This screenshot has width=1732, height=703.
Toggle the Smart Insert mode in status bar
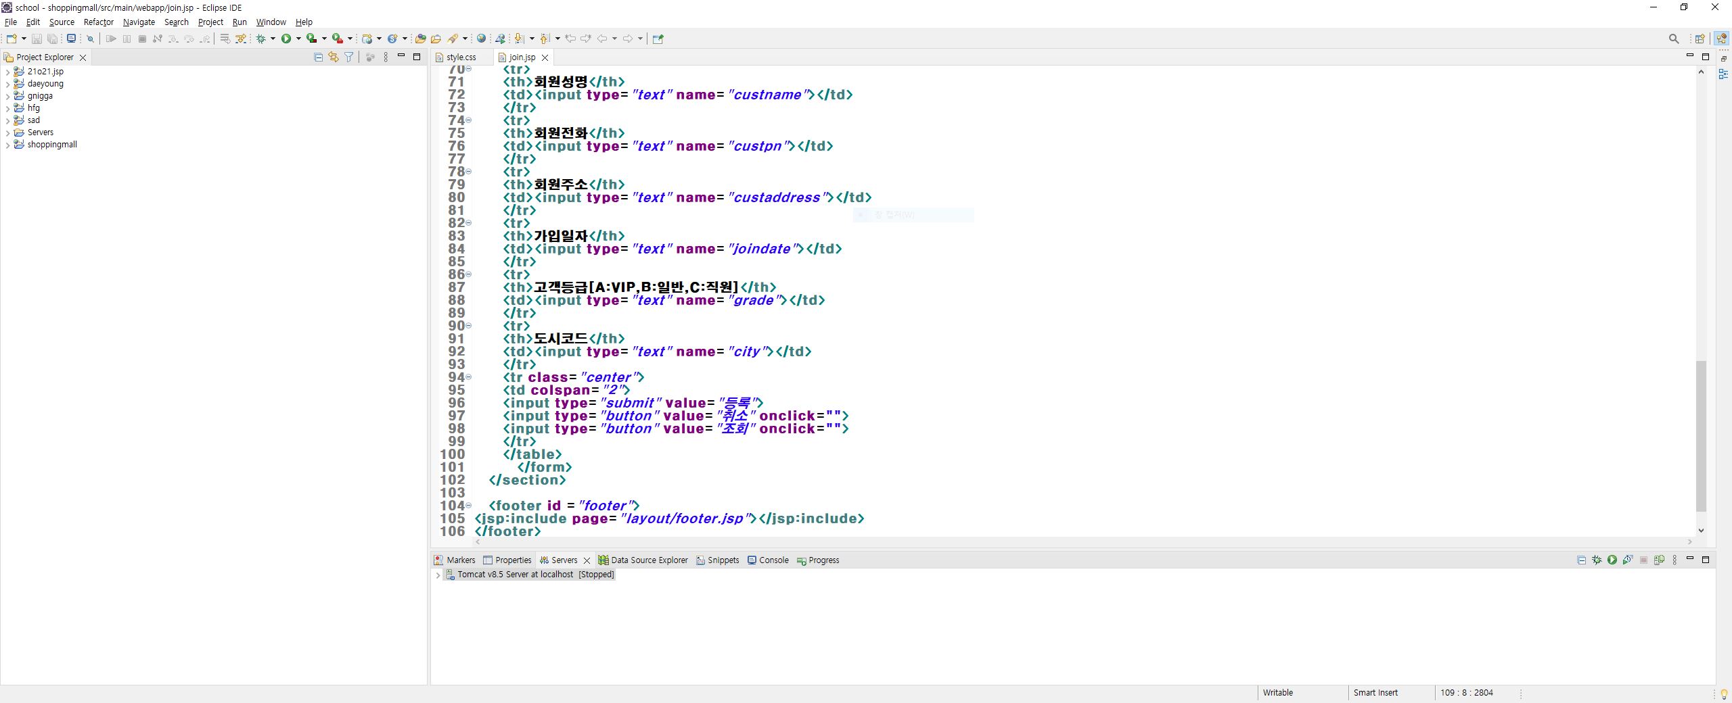click(x=1375, y=692)
